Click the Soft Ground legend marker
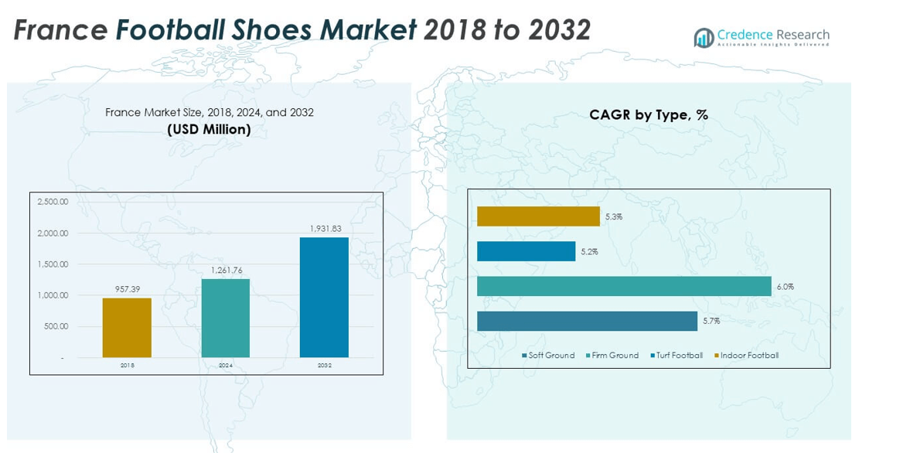Image resolution: width=910 pixels, height=453 pixels. coord(524,356)
